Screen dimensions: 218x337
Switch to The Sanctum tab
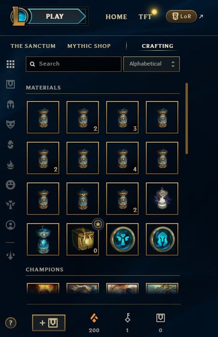coord(33,46)
